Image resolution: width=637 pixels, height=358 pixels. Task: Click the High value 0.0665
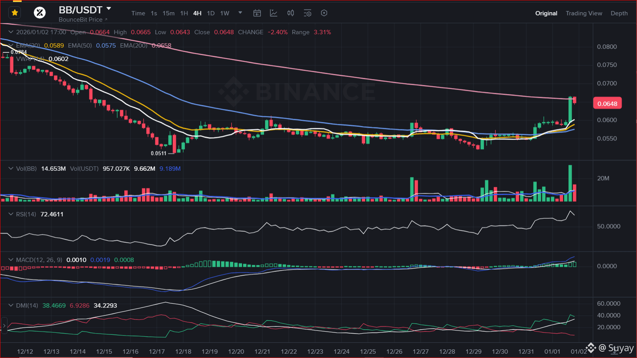[141, 32]
